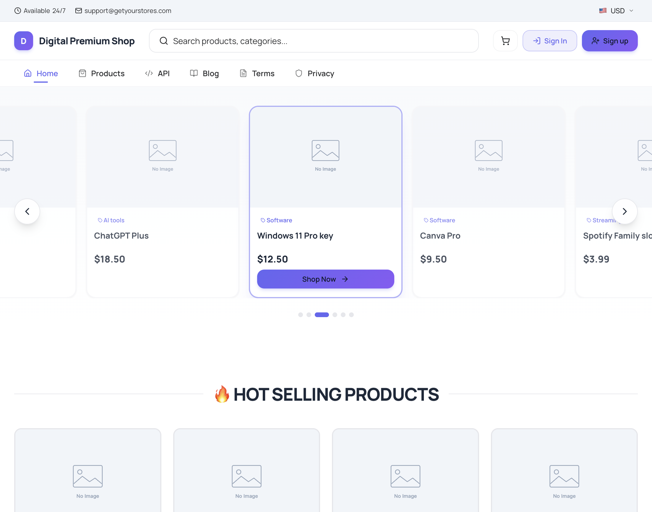Select the active third carousel indicator
652x512 pixels.
click(322, 315)
